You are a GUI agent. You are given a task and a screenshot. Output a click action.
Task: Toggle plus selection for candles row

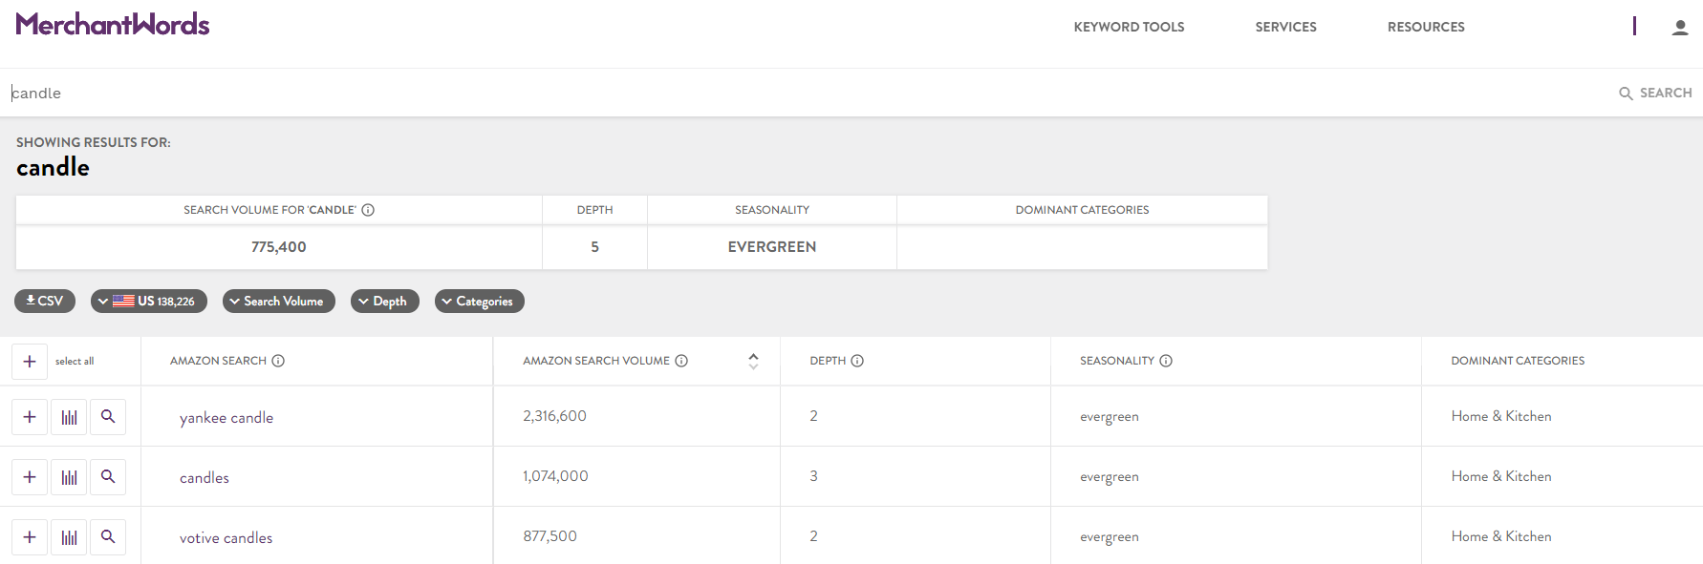click(x=30, y=477)
